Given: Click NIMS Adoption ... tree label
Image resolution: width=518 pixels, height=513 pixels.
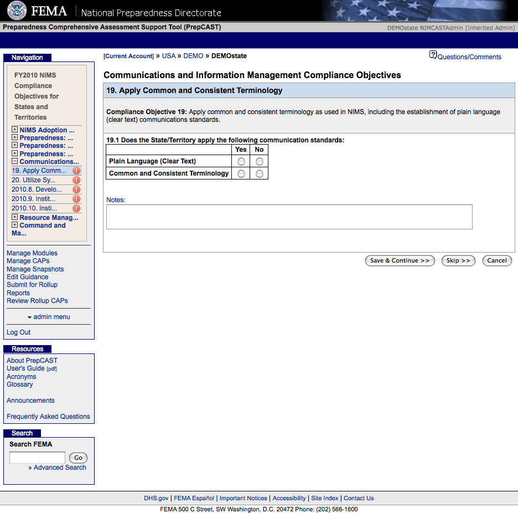Looking at the screenshot, I should 47,130.
